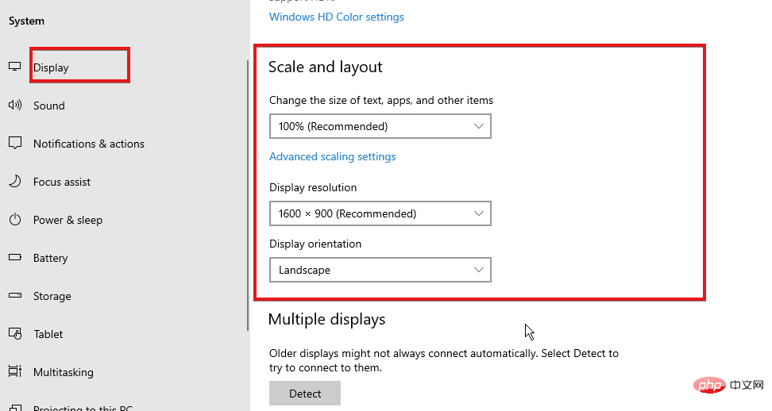Image resolution: width=772 pixels, height=411 pixels.
Task: Click the Scale and layout heading
Action: (326, 67)
